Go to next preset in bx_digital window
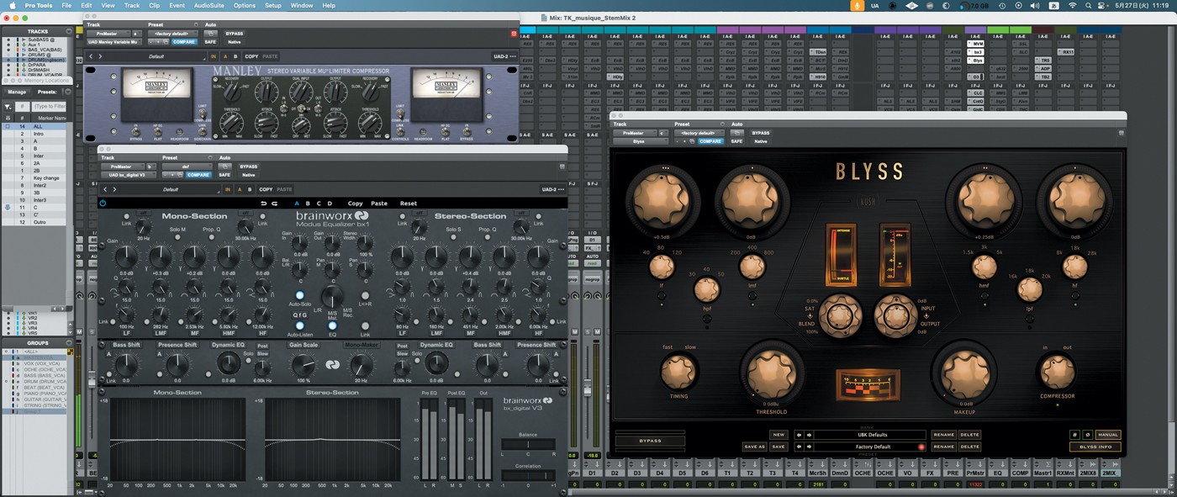Viewport: 1177px width, 497px height. click(113, 189)
